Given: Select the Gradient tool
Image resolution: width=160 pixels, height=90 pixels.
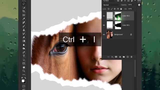Looking at the screenshot, I should tap(24, 41).
